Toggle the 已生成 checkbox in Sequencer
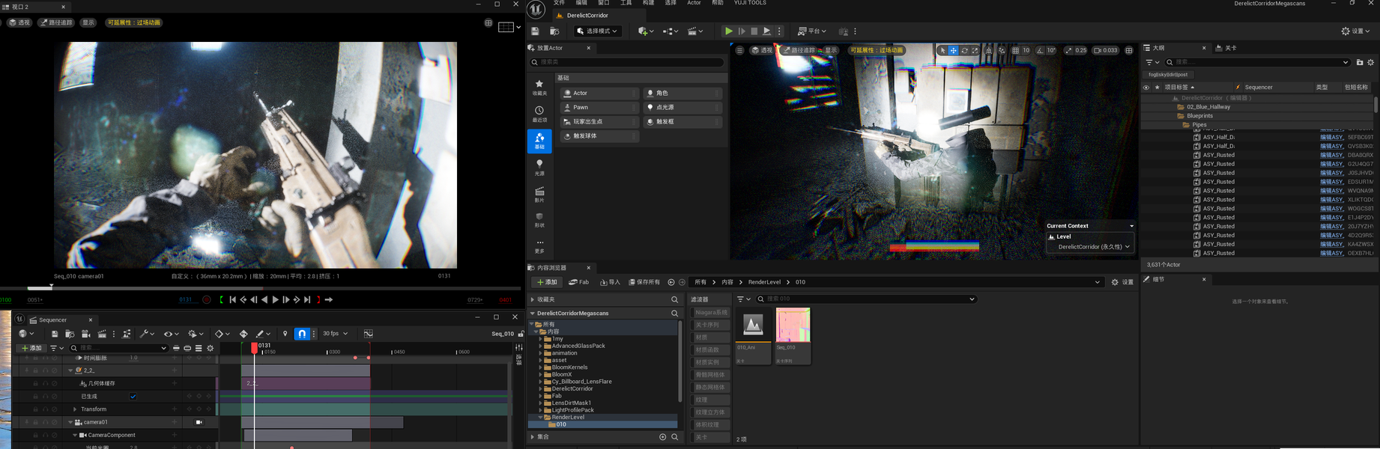Viewport: 1380px width, 449px height. pos(133,397)
